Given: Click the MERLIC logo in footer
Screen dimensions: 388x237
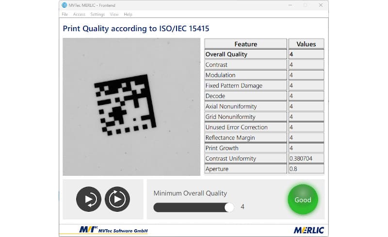Looking at the screenshot, I should (308, 230).
